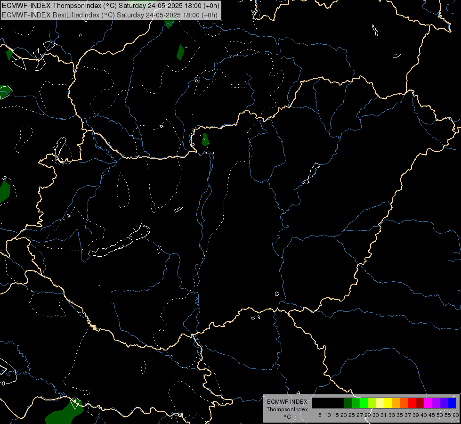The height and width of the screenshot is (424, 461).
Task: Select the medium green 25-27 legend swatch
Action: 356,403
